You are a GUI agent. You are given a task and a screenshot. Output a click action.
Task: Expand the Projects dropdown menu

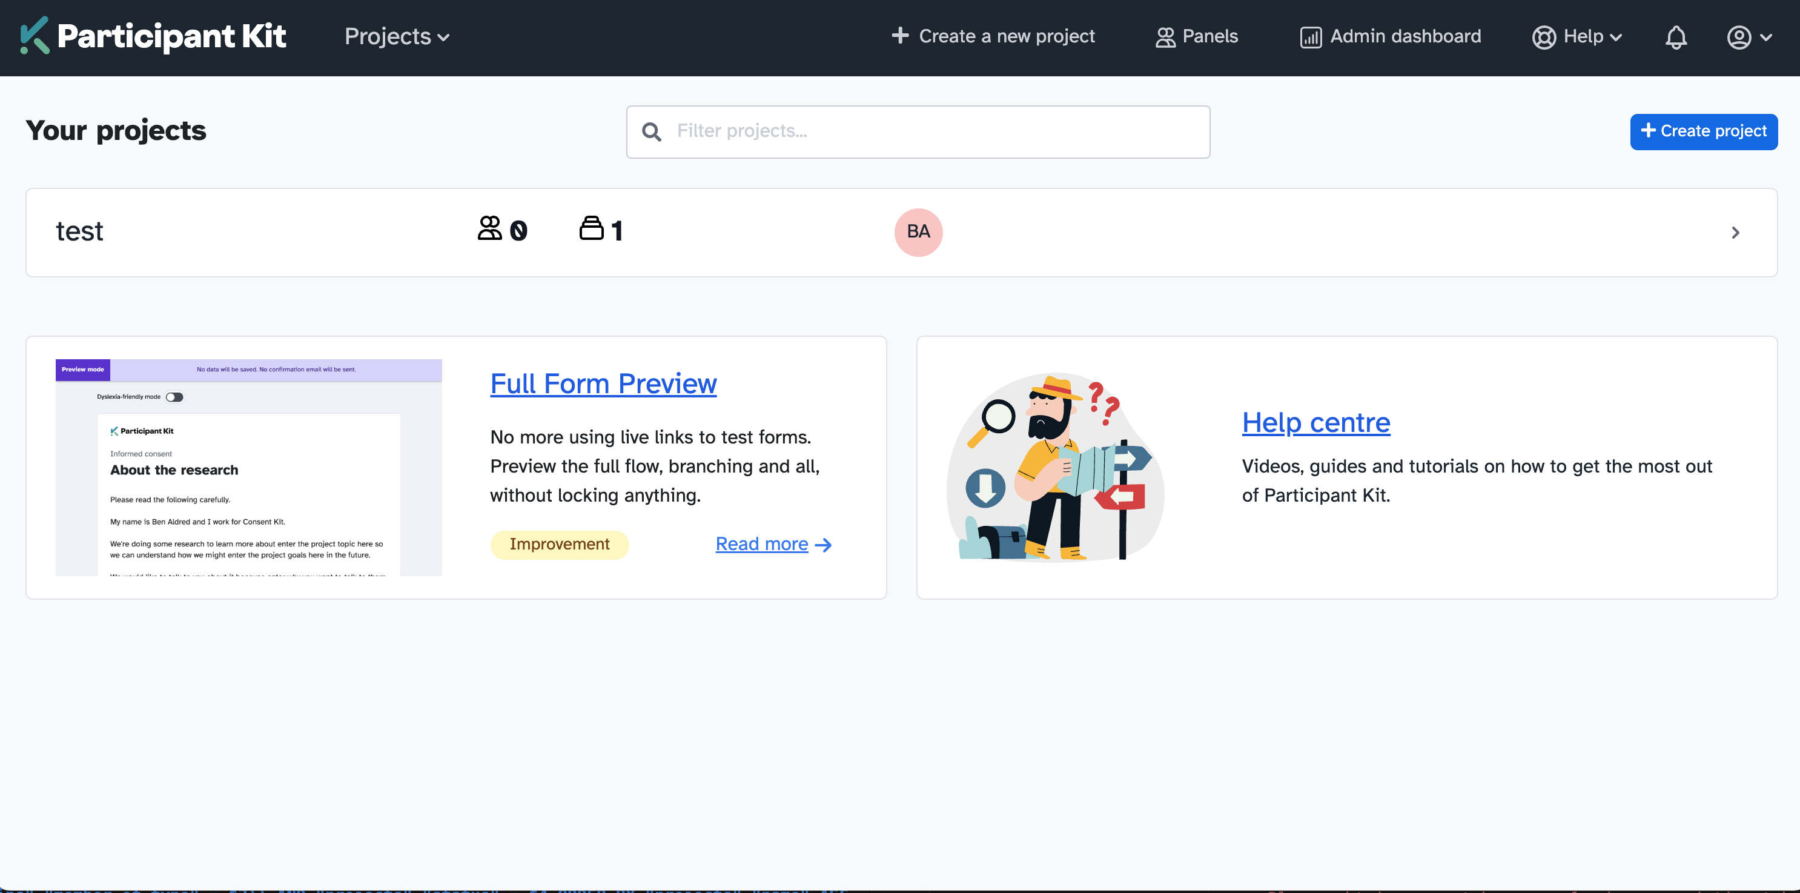[x=396, y=36]
